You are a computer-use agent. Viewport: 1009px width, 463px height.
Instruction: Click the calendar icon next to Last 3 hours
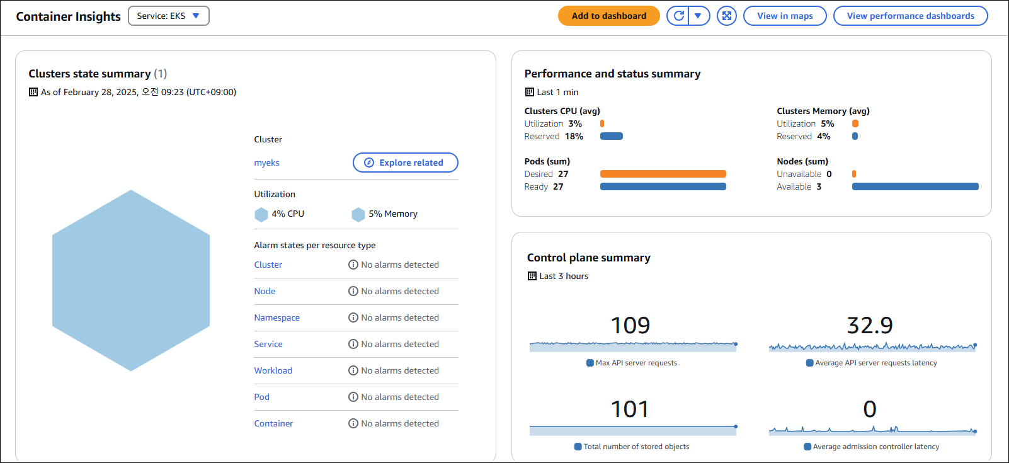532,276
